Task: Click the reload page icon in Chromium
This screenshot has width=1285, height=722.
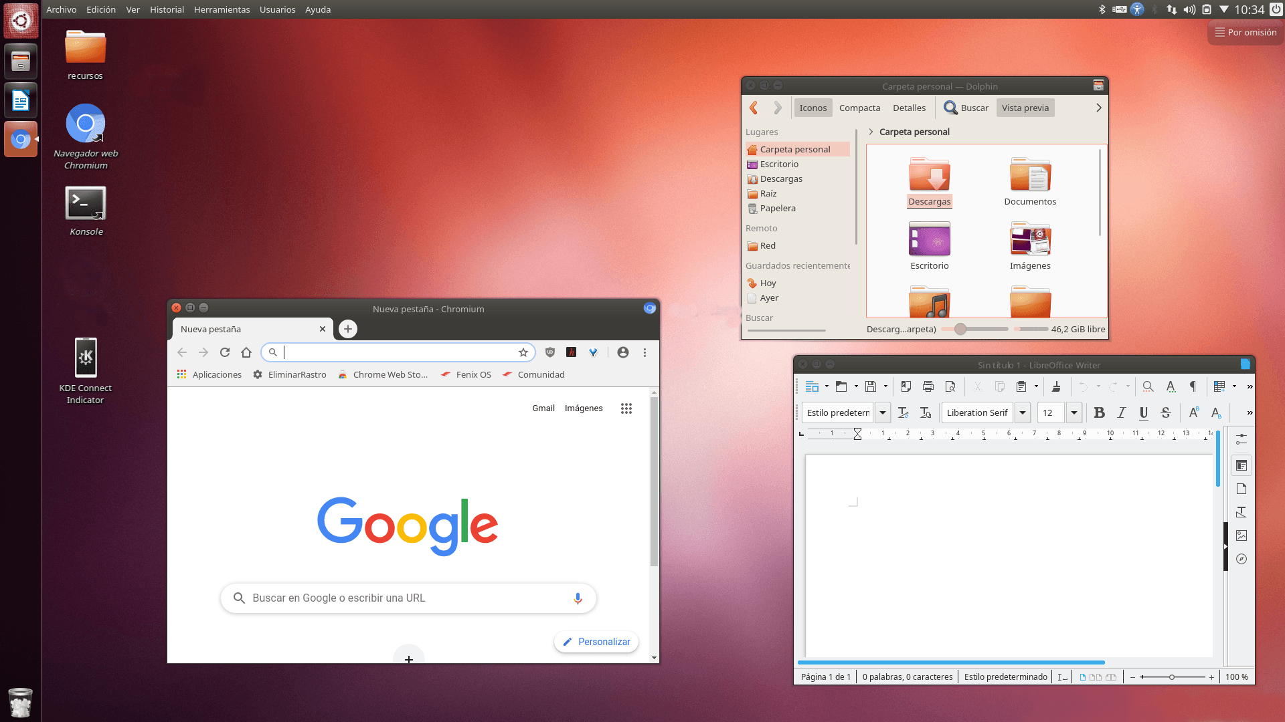Action: [x=225, y=352]
